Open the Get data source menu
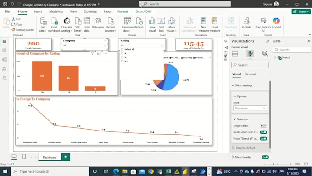Viewport: 312px width, 176px height. click(43, 25)
